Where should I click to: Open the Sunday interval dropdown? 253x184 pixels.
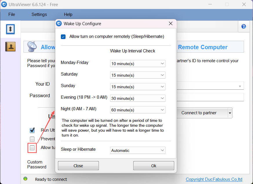(x=138, y=87)
